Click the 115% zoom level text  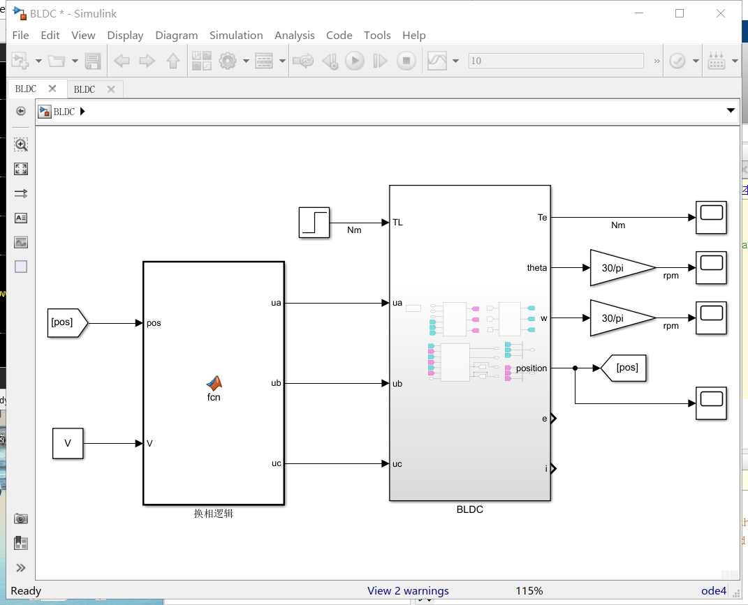529,591
